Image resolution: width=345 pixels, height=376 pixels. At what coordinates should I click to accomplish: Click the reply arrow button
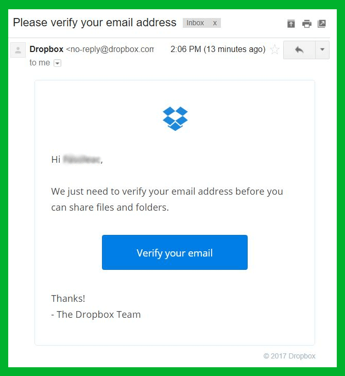click(x=299, y=50)
